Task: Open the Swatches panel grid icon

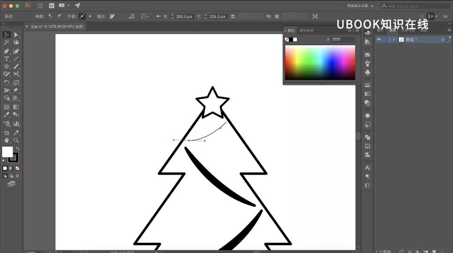Action: (x=367, y=54)
